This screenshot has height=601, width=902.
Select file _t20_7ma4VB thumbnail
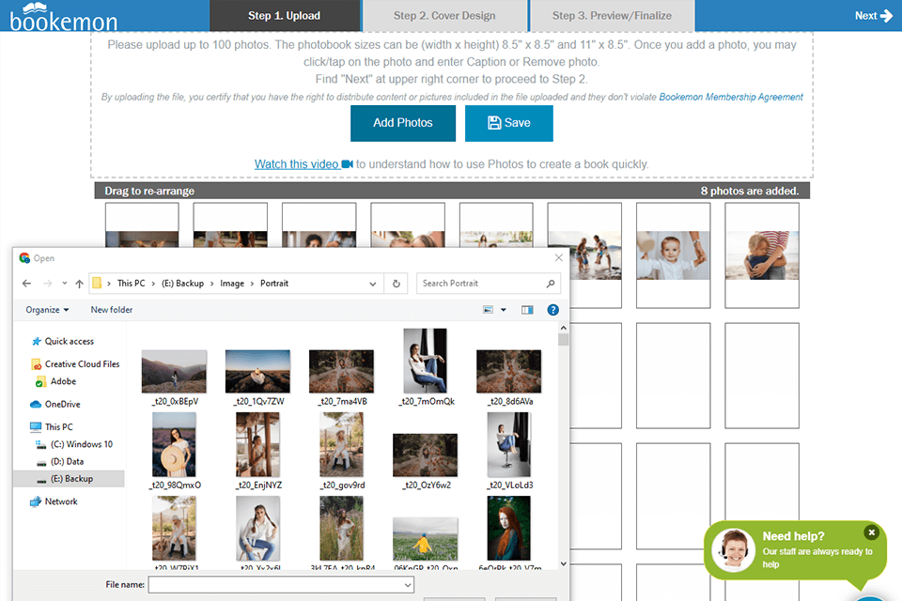click(x=341, y=372)
